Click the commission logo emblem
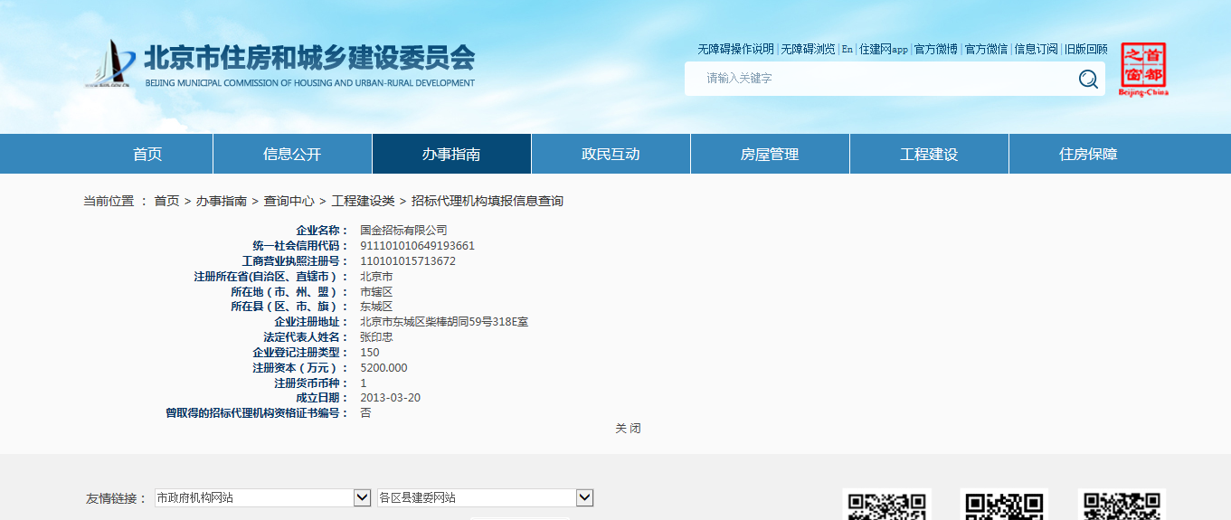Screen dimensions: 1231x520 (x=109, y=63)
